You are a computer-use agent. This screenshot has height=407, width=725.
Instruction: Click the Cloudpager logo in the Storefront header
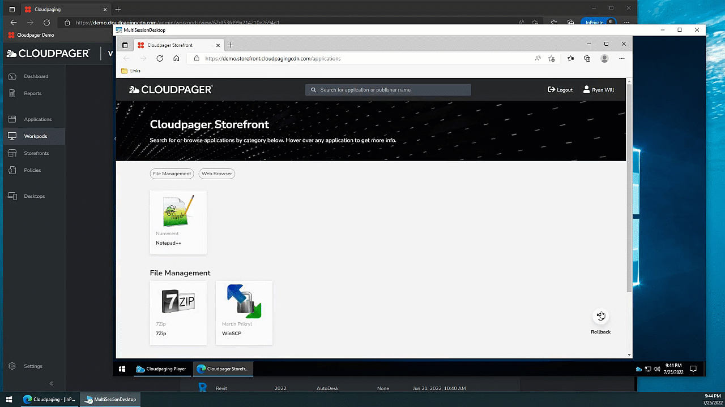coord(171,90)
